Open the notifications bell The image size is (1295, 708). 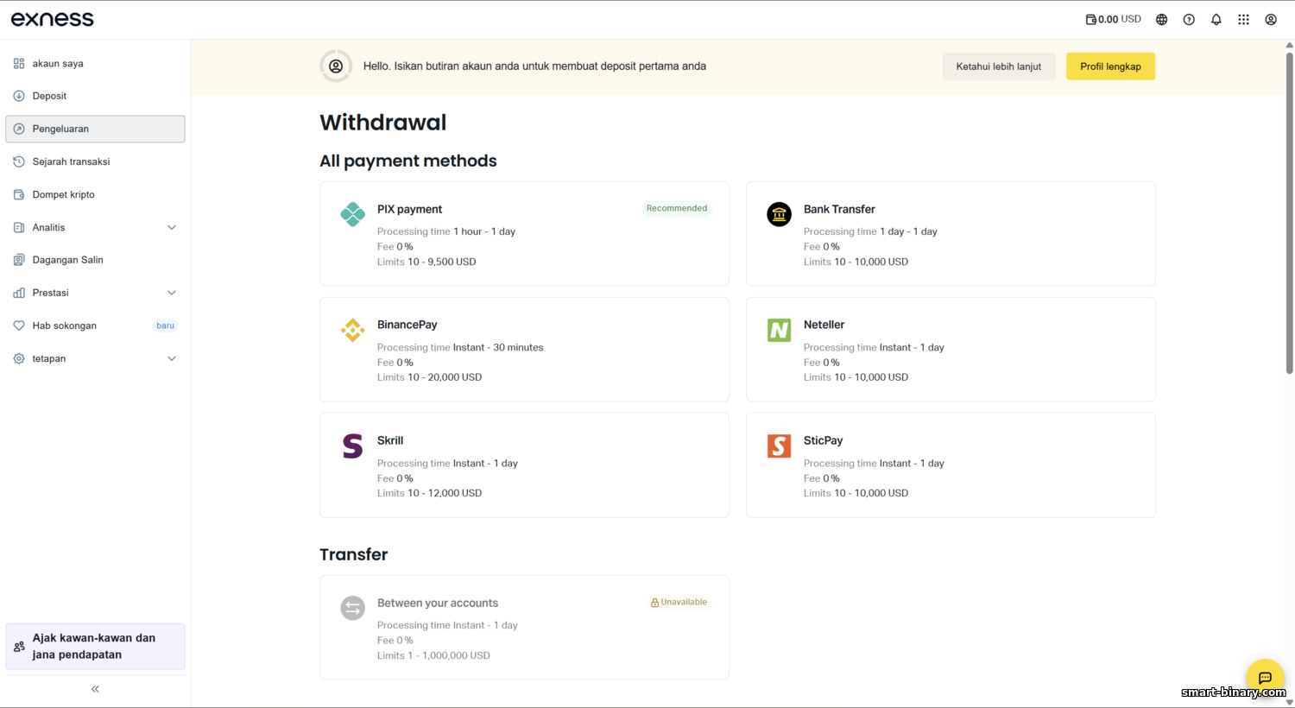coord(1216,19)
